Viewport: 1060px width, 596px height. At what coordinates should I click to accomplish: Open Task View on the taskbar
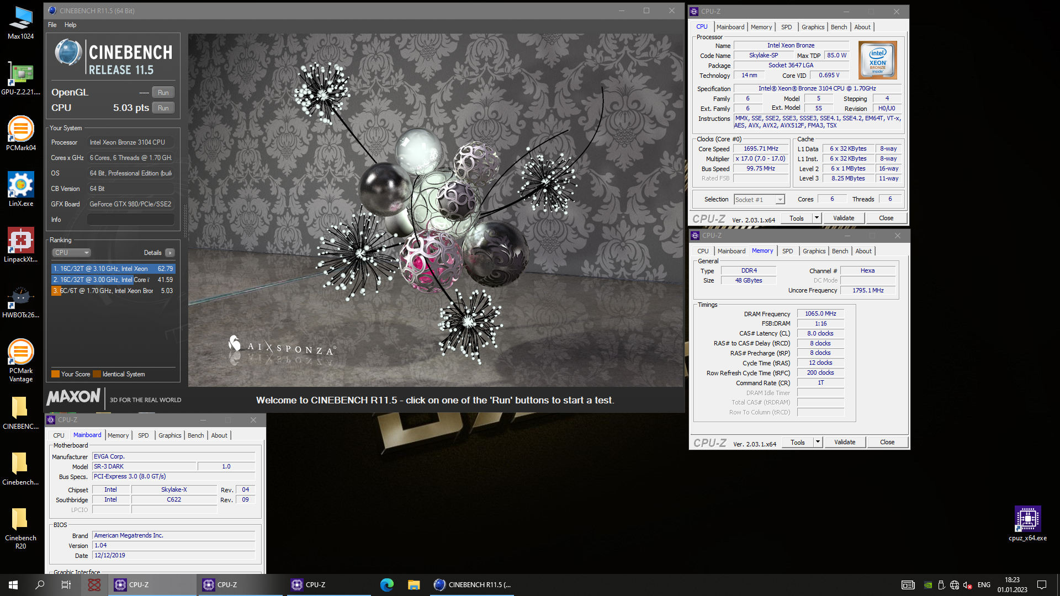(66, 585)
